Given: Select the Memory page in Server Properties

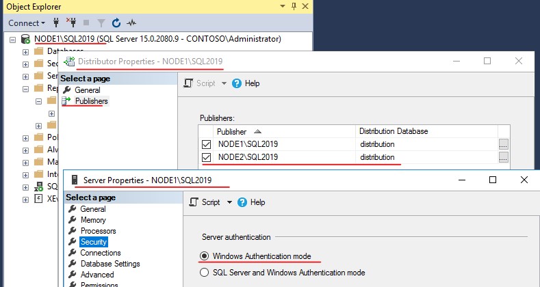Looking at the screenshot, I should [x=93, y=220].
